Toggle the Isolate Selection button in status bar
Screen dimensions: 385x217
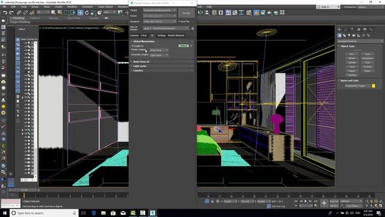pos(207,201)
